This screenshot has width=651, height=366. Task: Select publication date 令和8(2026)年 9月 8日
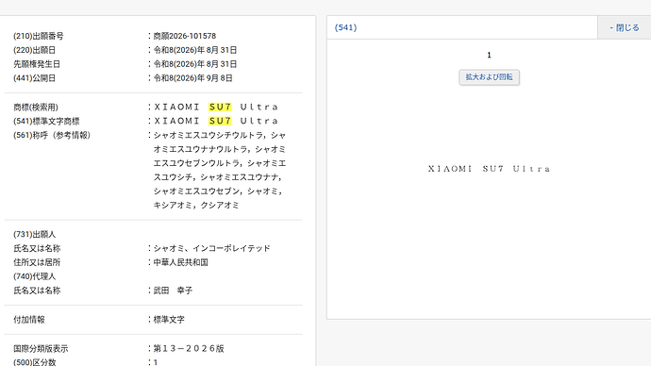tap(193, 78)
